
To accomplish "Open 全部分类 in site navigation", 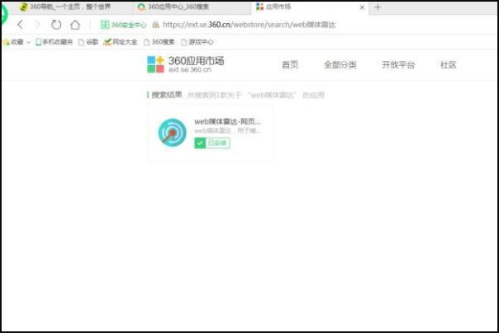I will click(x=340, y=65).
